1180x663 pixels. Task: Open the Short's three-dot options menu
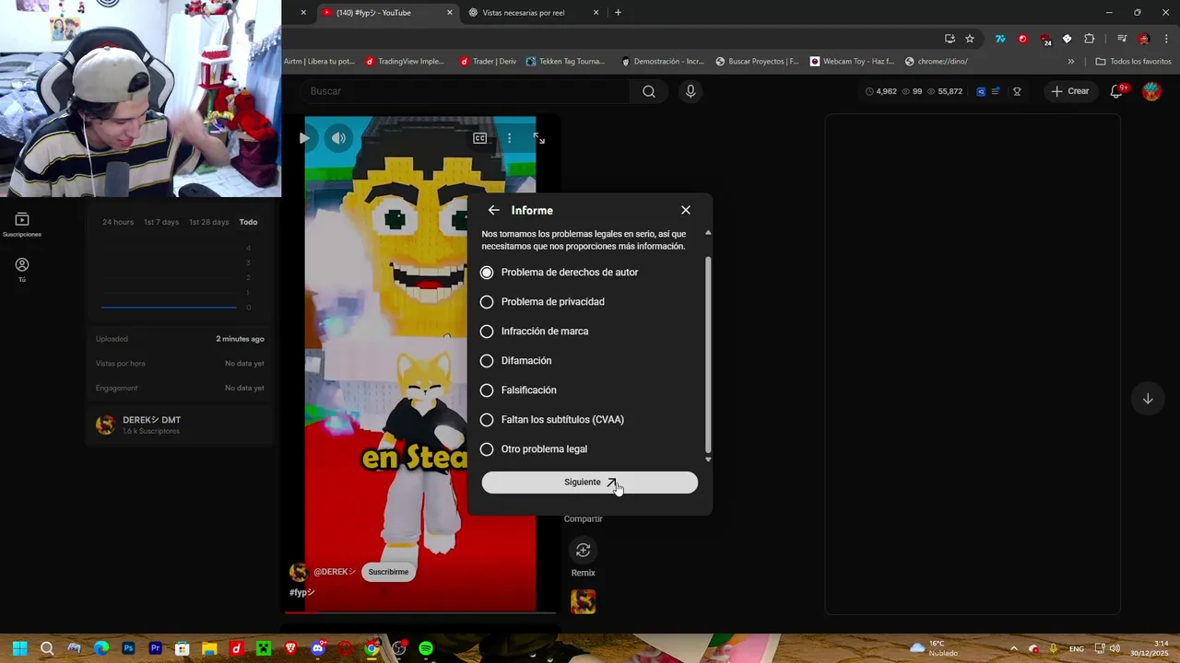(509, 138)
